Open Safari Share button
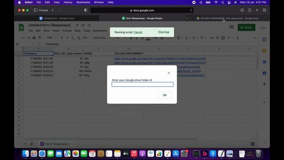Screen dimensions: 284x160 [249, 10]
